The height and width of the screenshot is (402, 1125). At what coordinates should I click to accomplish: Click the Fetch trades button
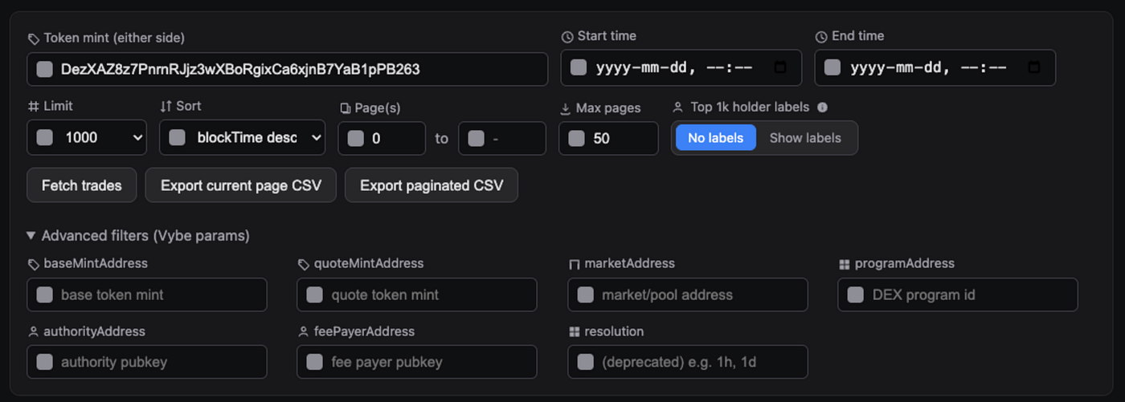[x=82, y=185]
